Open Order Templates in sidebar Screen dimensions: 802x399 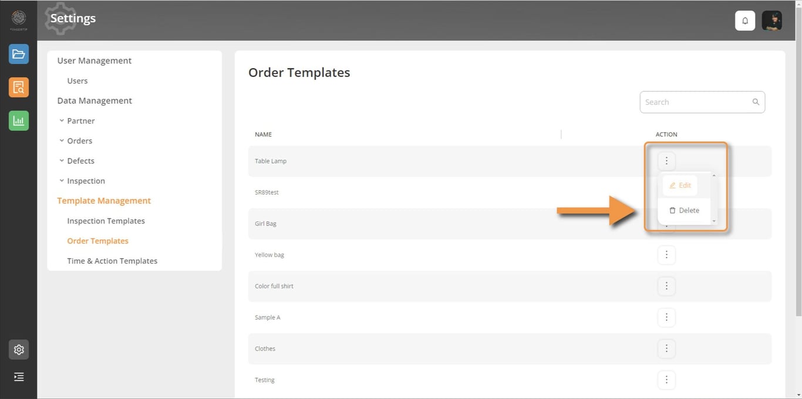(x=97, y=241)
